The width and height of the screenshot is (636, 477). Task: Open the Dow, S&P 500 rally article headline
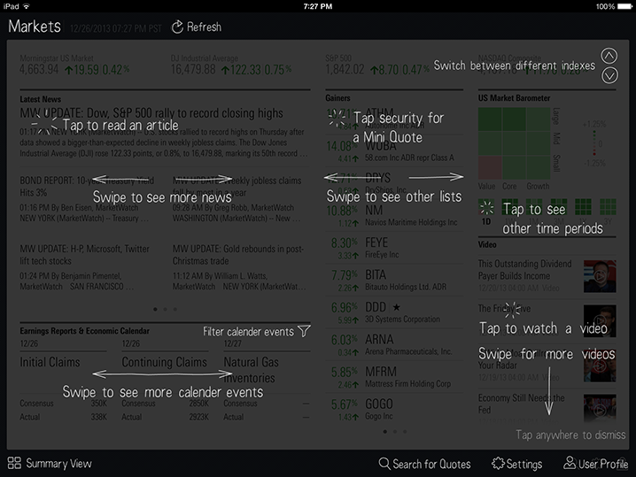[x=151, y=113]
